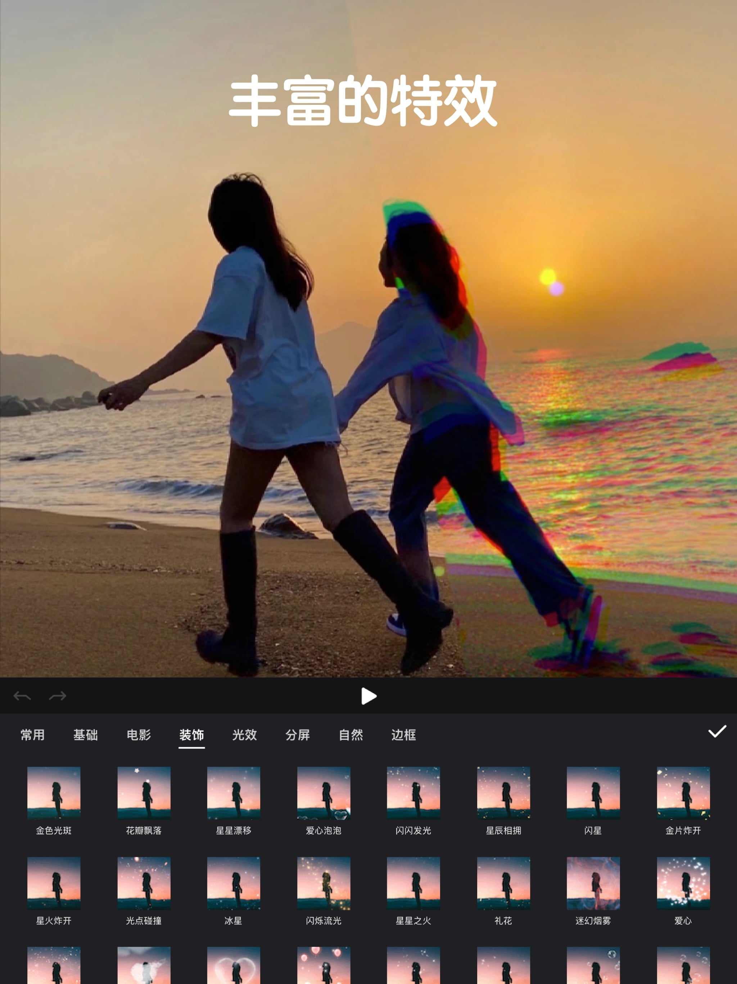This screenshot has height=984, width=737.
Task: Switch to the 常用 tab
Action: pyautogui.click(x=32, y=735)
